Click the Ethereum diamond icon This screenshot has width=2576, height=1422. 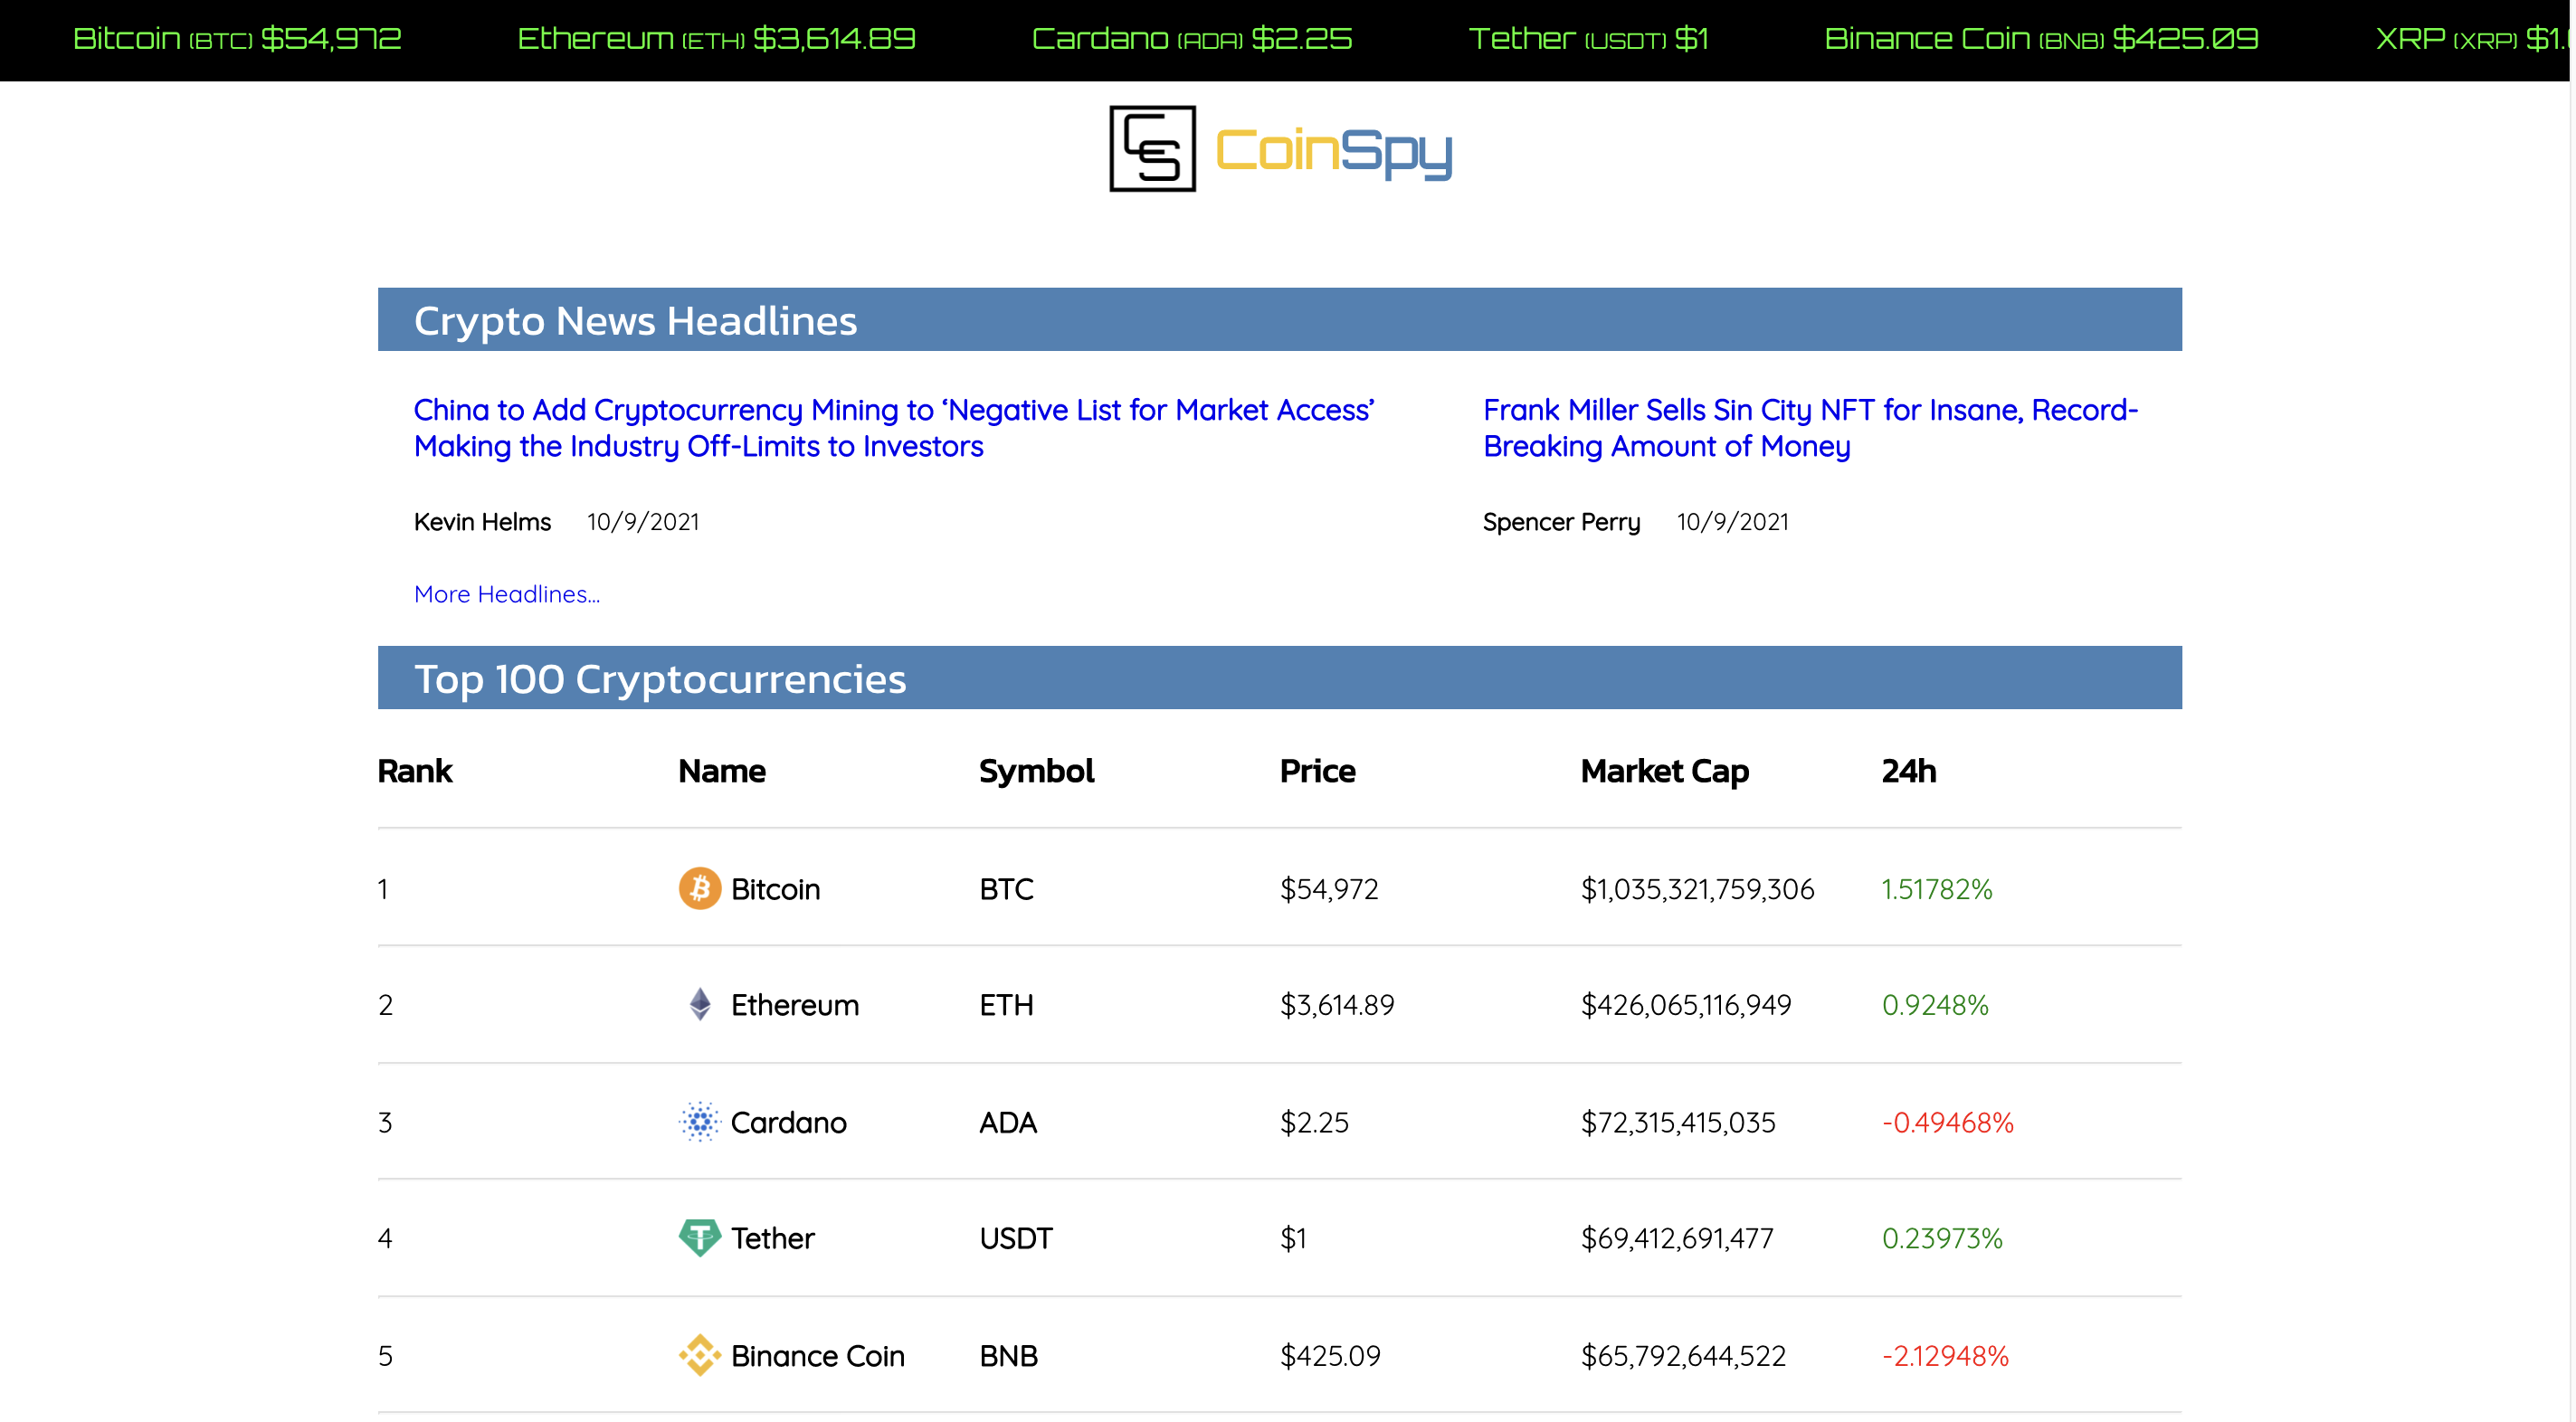pos(699,1004)
